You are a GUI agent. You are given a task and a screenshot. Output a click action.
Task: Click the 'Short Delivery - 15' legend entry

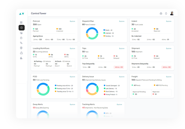[110, 92]
